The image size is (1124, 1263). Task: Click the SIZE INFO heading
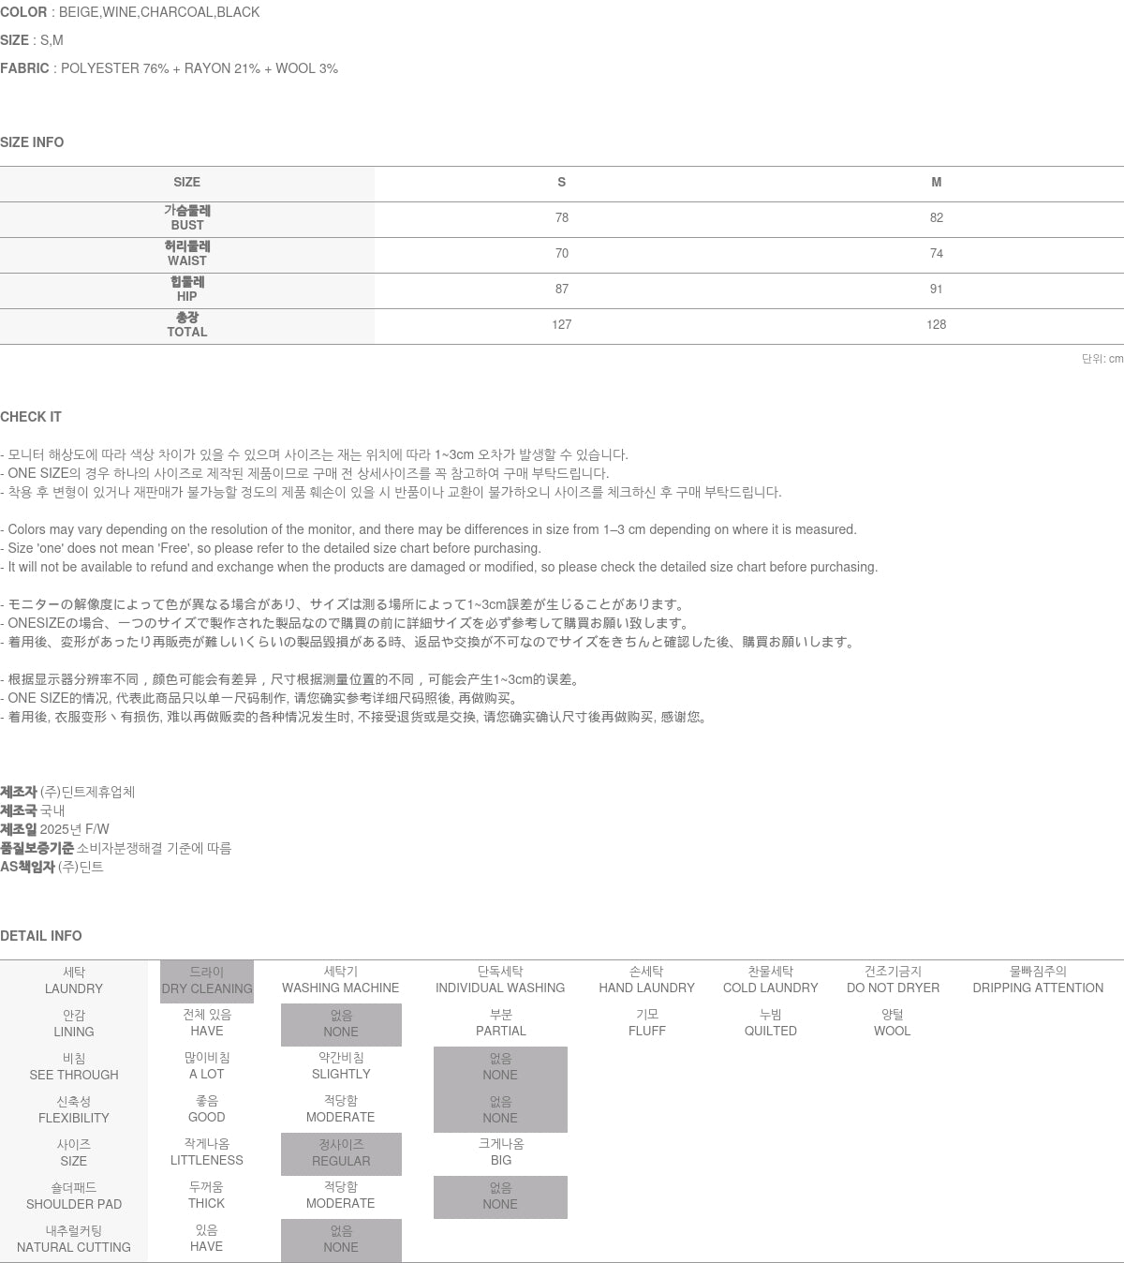[x=32, y=142]
